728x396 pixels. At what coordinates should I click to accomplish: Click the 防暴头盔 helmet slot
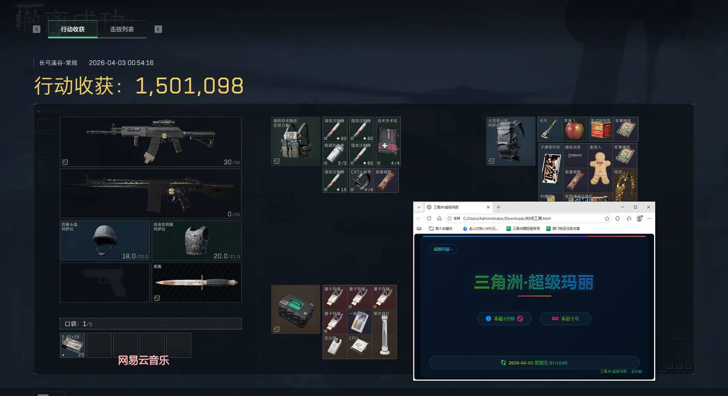(x=105, y=240)
